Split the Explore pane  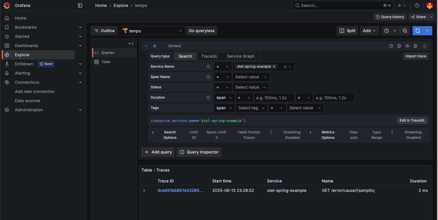pos(347,31)
